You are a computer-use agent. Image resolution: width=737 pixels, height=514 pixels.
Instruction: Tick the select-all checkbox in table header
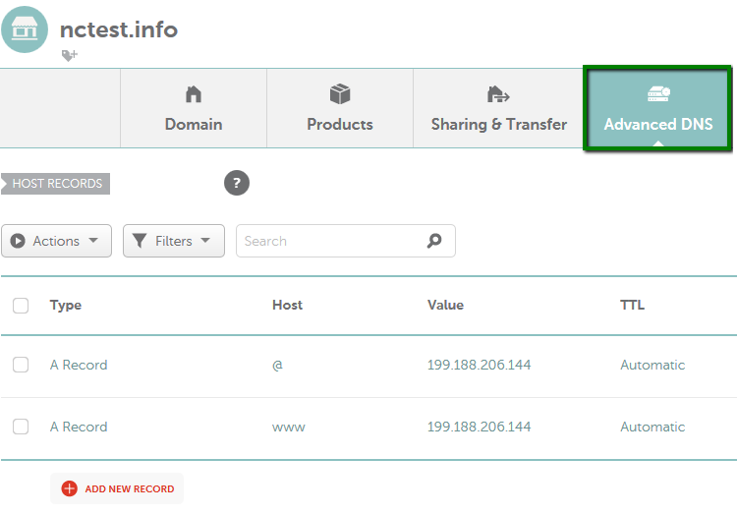coord(21,306)
